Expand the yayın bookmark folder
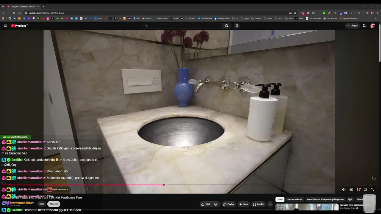The image size is (381, 214). (x=245, y=18)
